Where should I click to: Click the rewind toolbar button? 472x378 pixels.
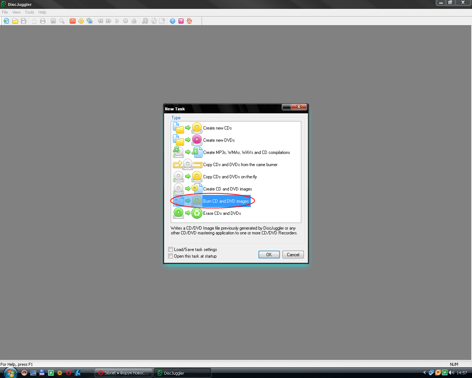pyautogui.click(x=100, y=21)
